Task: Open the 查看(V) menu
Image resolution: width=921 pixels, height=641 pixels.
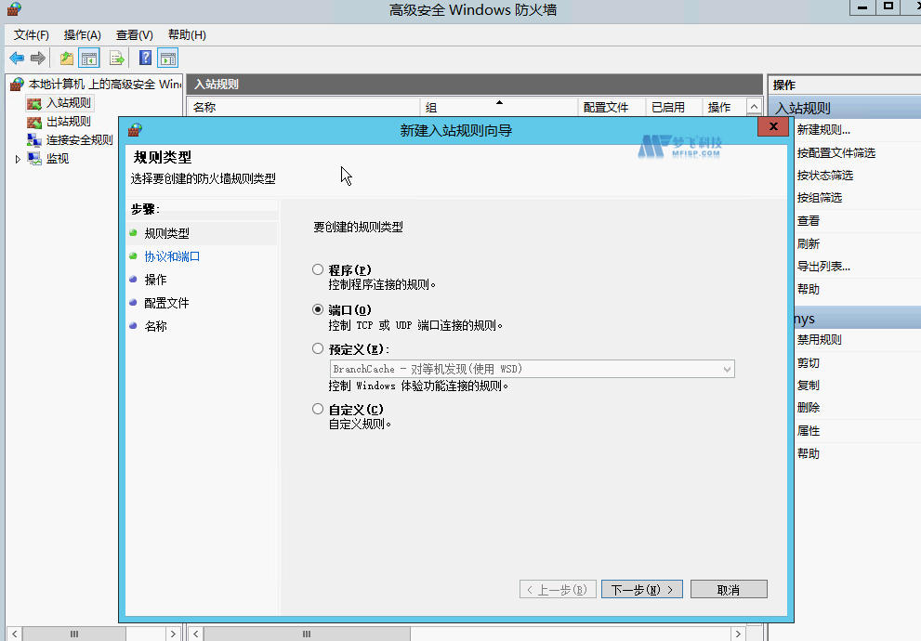Action: pos(134,34)
